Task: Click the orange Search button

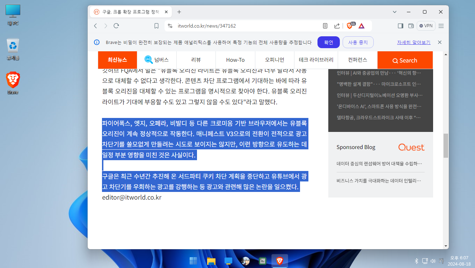Action: coord(405,60)
